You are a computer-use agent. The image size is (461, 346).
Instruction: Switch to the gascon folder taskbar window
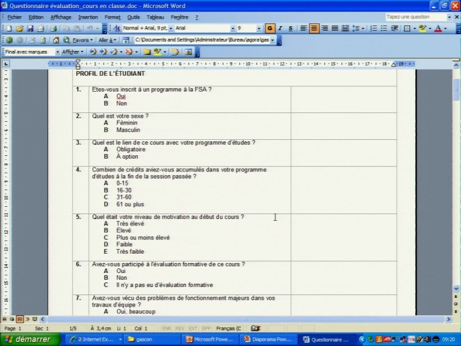point(151,339)
